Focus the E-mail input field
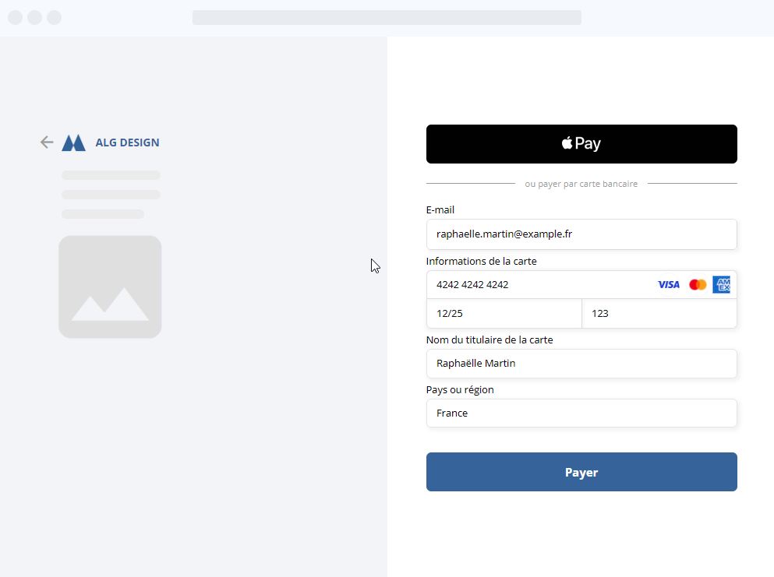This screenshot has width=774, height=577. click(581, 234)
